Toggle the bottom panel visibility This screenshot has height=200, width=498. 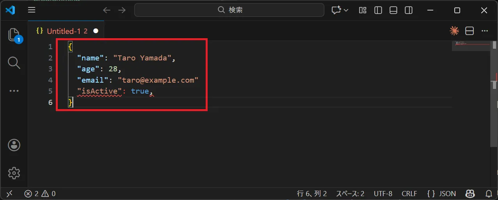click(393, 10)
